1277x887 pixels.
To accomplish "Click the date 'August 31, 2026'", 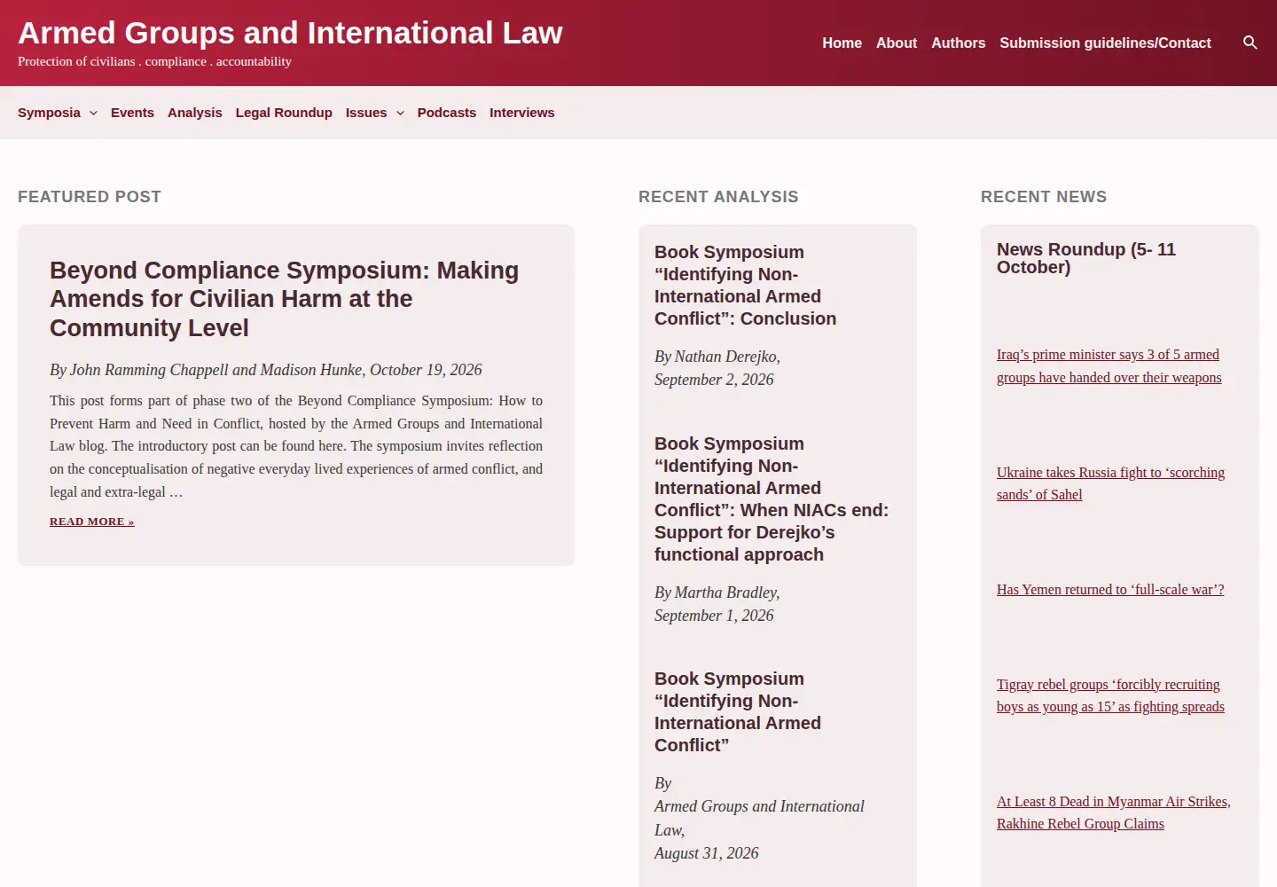I will coord(707,853).
